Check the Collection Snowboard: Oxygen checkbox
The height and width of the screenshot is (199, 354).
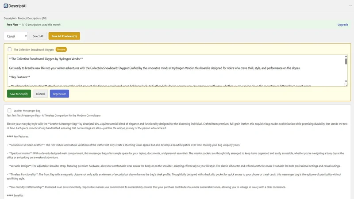9,49
